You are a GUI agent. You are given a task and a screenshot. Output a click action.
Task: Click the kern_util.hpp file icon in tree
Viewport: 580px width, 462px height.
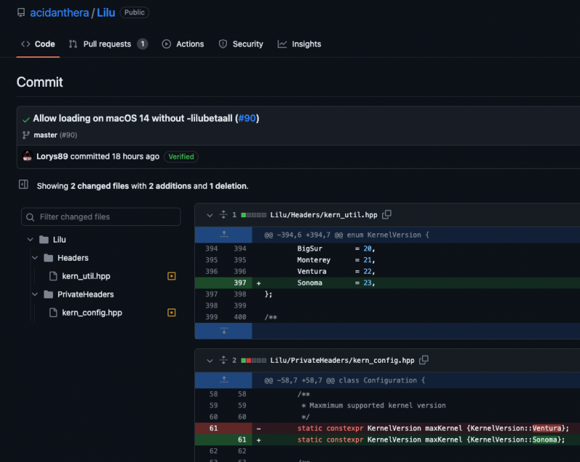53,276
